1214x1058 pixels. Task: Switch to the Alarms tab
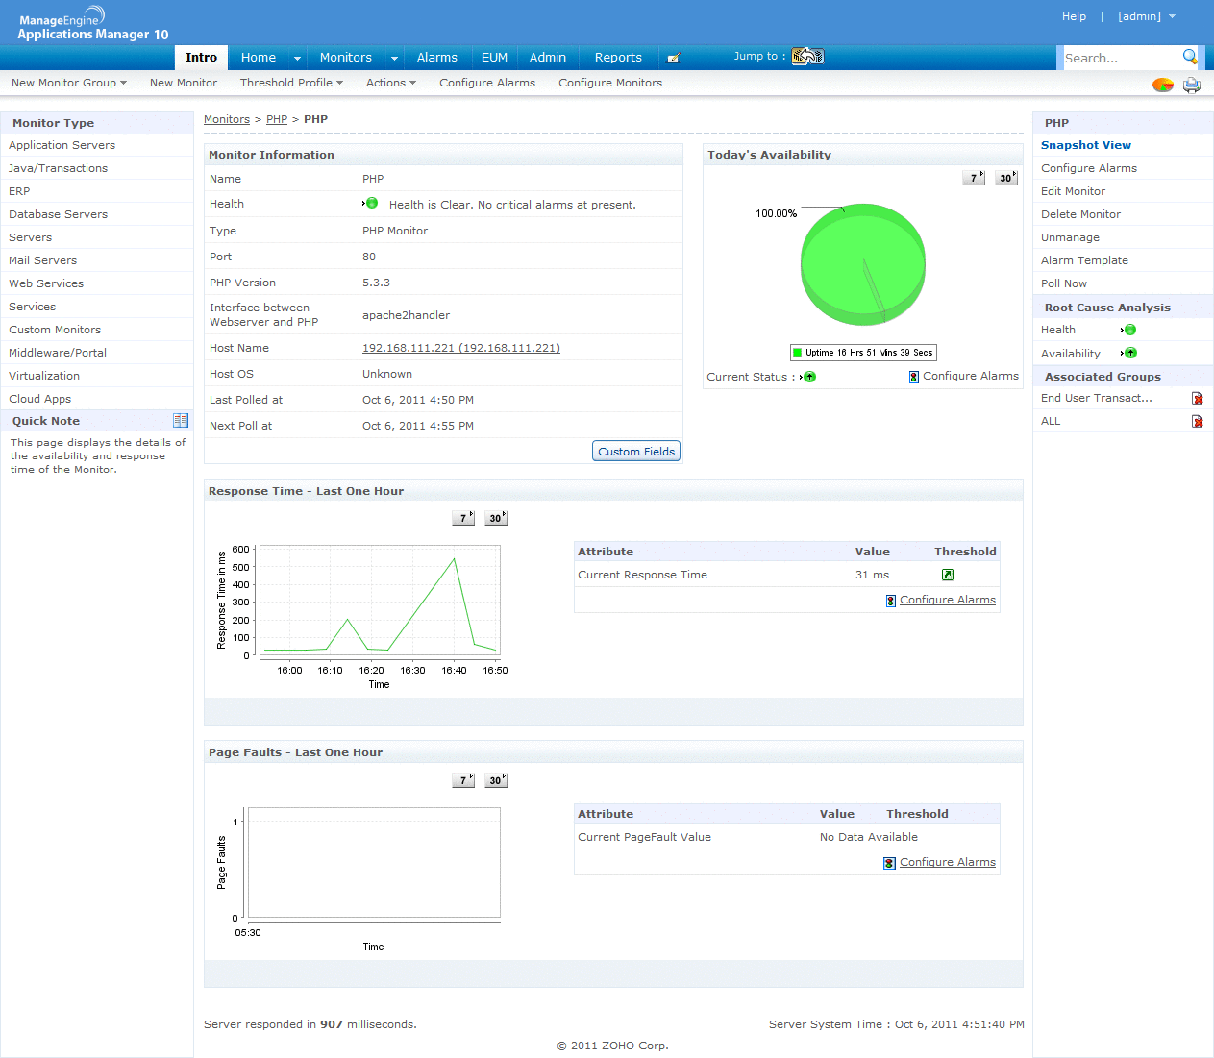pos(436,58)
